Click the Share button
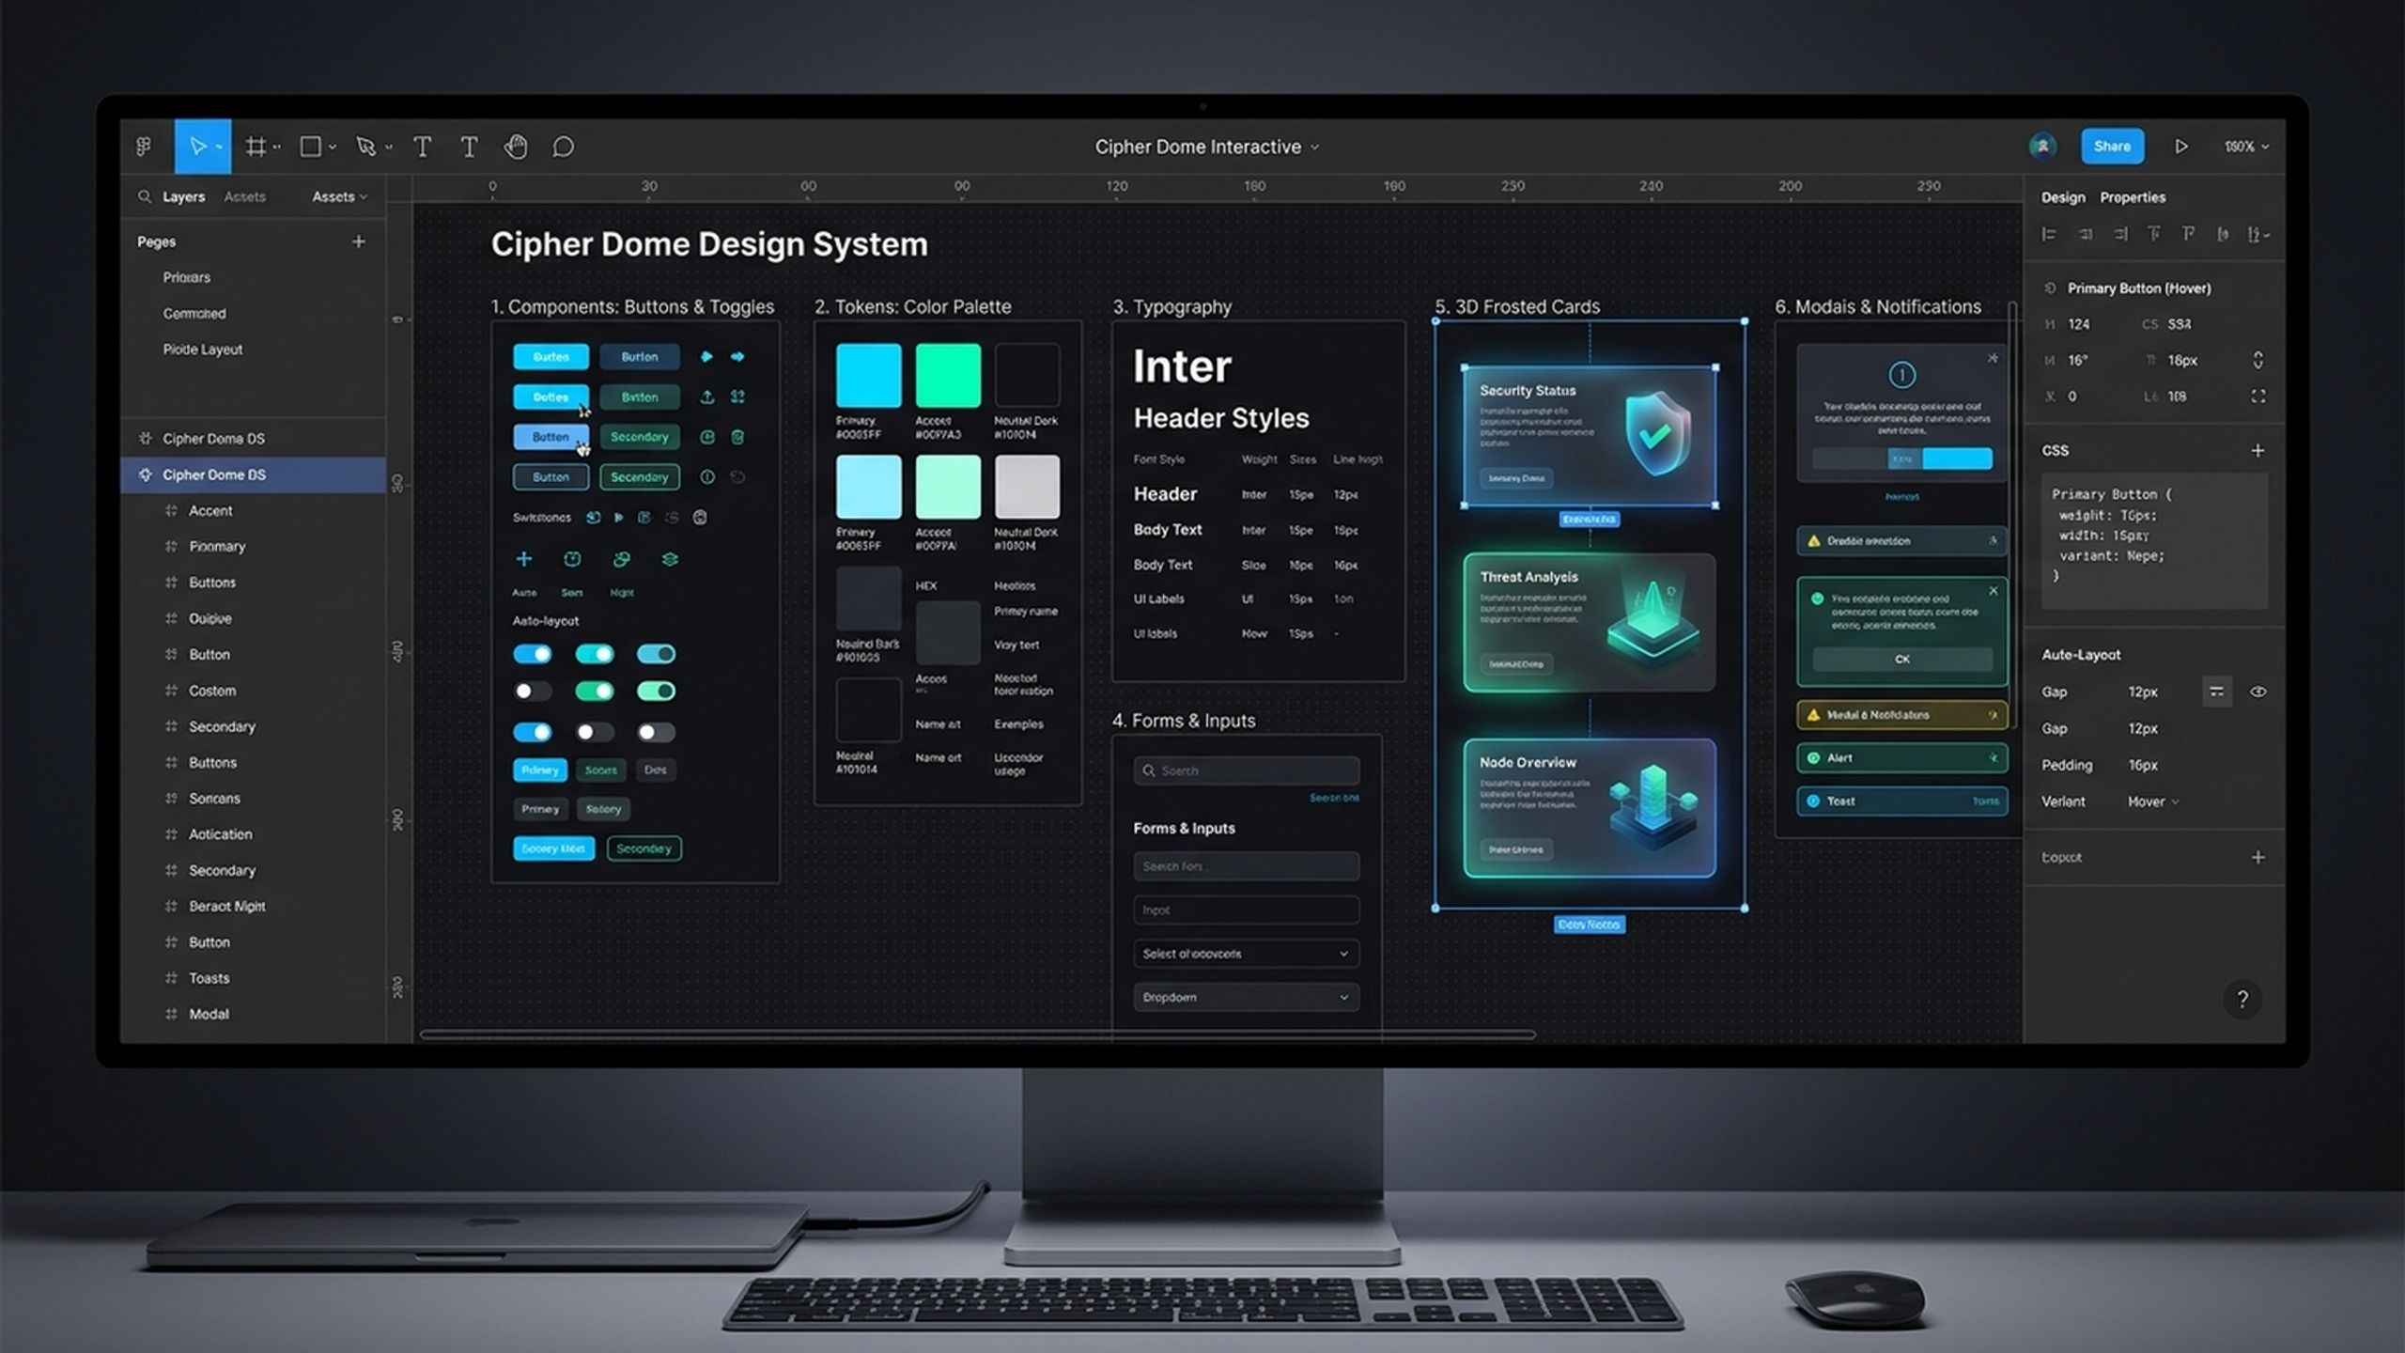 [2112, 147]
